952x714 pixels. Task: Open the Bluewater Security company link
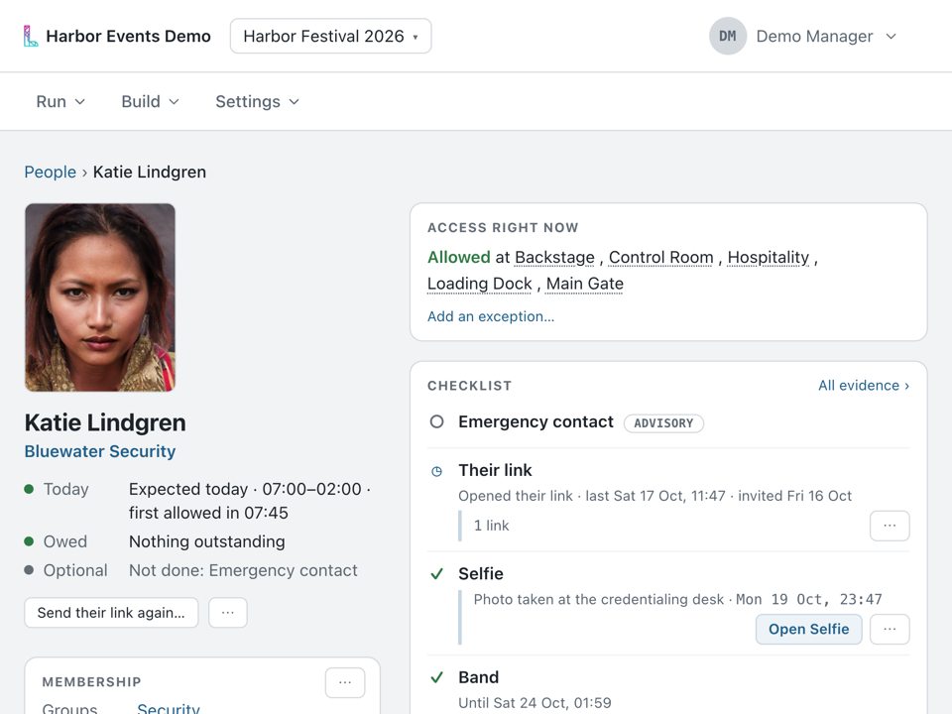point(100,451)
